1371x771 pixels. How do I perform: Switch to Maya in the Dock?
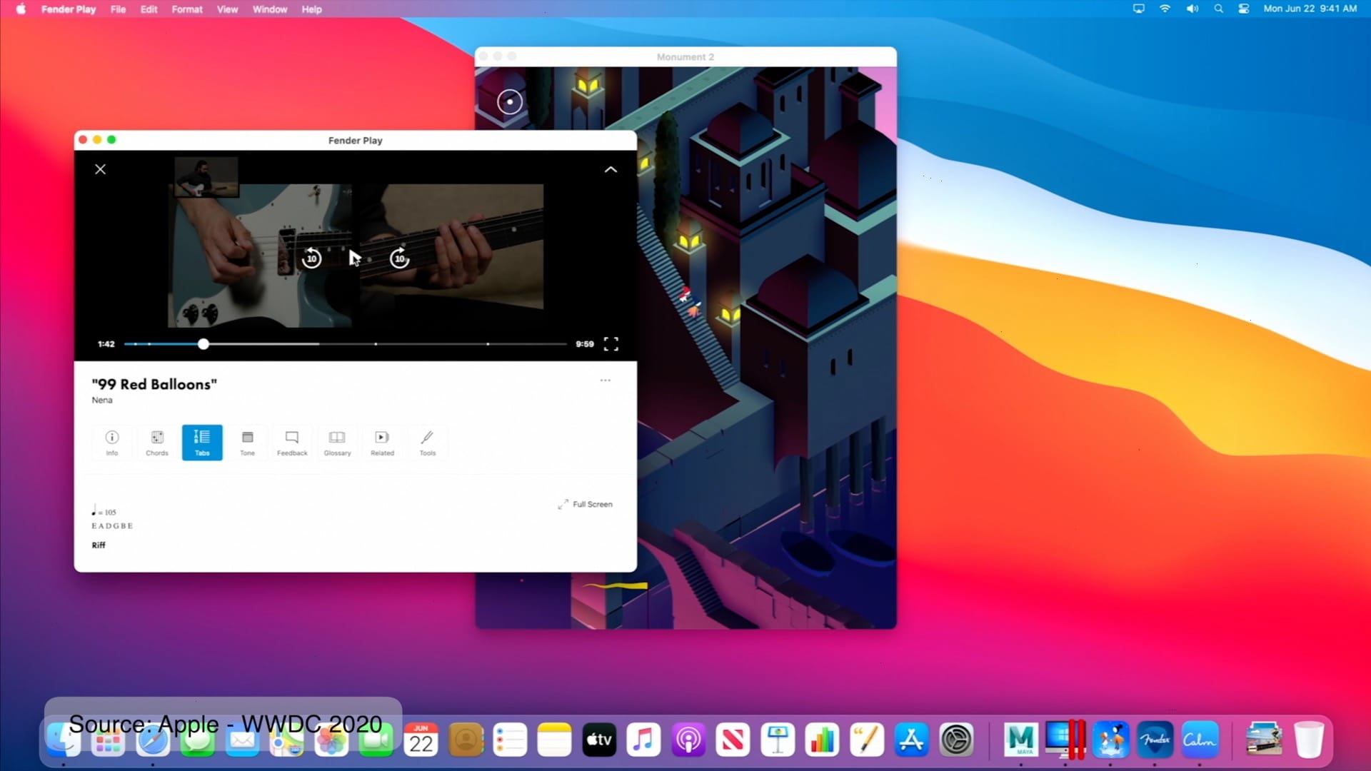coord(1021,740)
